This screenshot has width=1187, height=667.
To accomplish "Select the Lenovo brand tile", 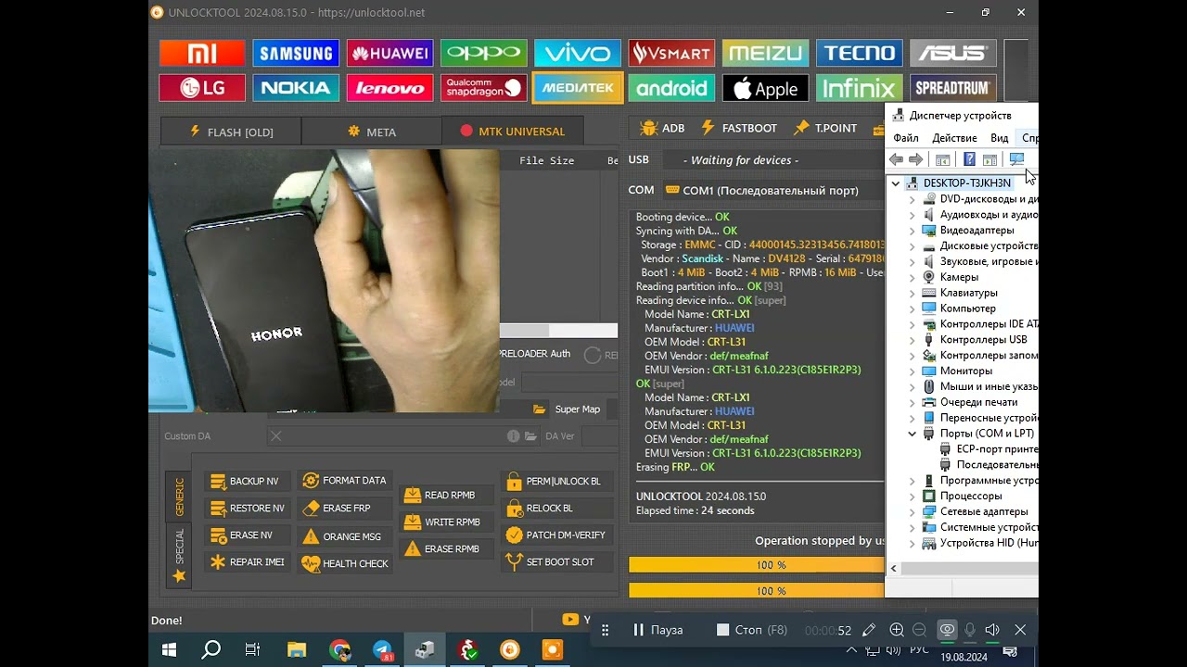I will tap(389, 88).
